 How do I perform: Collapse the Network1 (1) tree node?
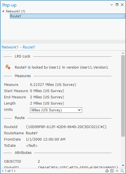tap(3, 11)
